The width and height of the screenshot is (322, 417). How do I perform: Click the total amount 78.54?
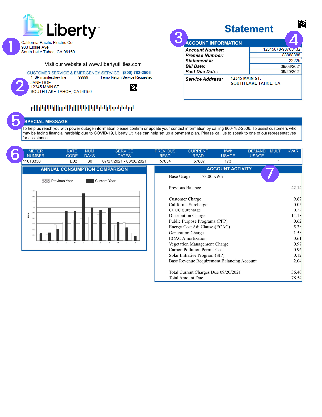click(x=296, y=278)
